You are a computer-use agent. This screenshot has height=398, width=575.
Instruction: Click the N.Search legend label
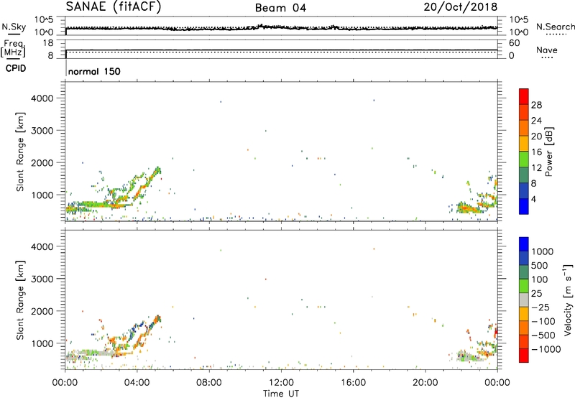(556, 27)
